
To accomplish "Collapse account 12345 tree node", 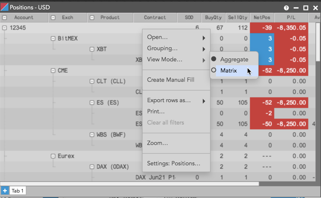I will [4, 28].
